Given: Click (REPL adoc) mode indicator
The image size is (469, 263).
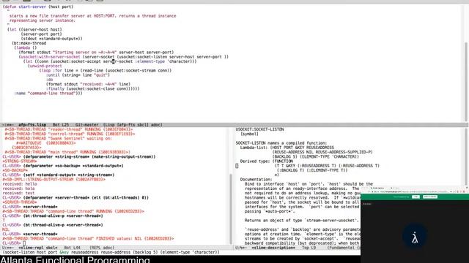Looking at the screenshot, I should click(x=102, y=248).
